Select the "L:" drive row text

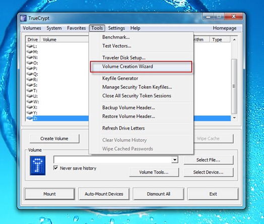click(35, 46)
